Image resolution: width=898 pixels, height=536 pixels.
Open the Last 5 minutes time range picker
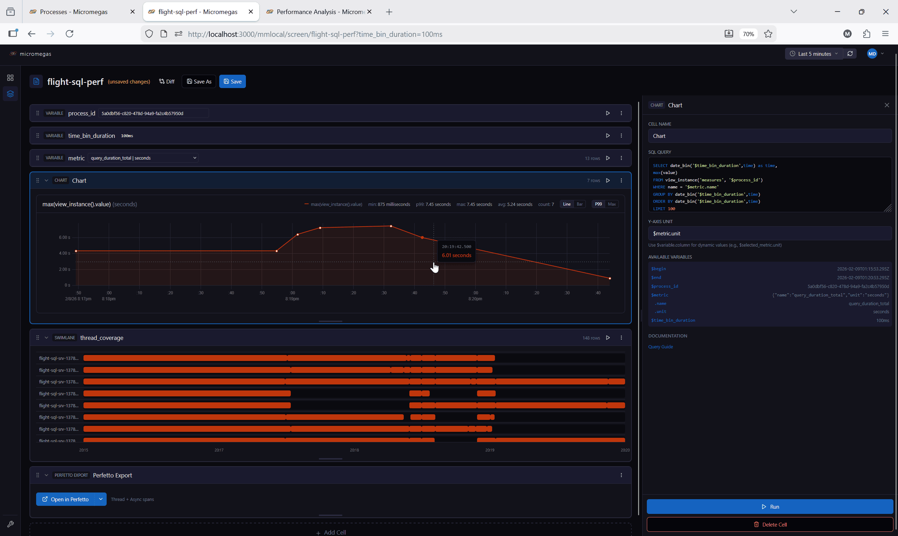click(814, 53)
